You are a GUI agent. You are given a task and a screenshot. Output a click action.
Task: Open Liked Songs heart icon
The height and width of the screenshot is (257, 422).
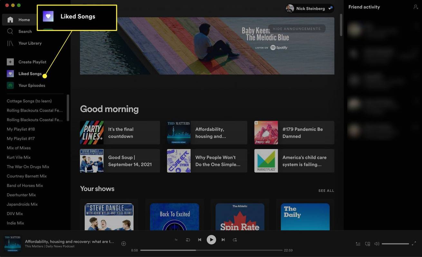click(10, 74)
